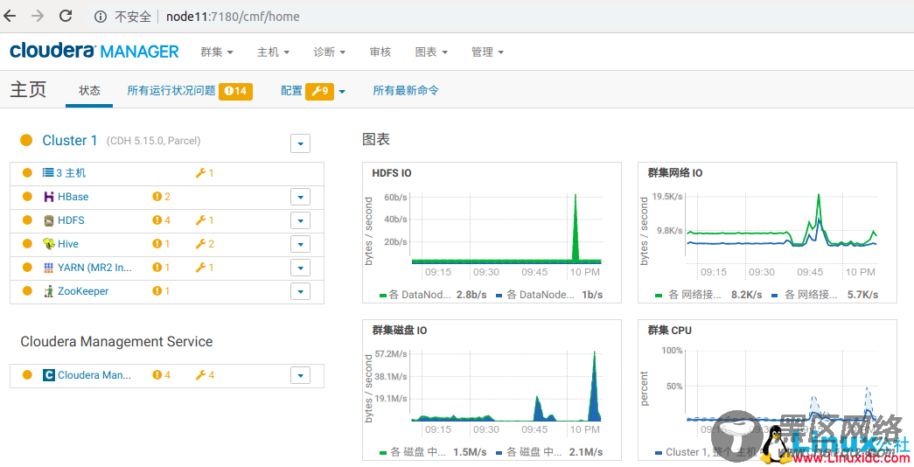
Task: Select the 状态 tab
Action: (x=89, y=90)
